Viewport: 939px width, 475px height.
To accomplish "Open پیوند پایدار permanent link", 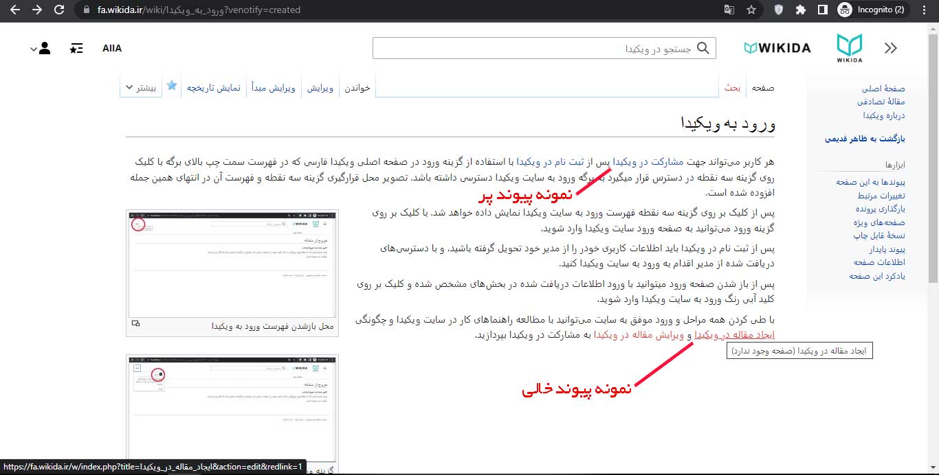I will 887,249.
